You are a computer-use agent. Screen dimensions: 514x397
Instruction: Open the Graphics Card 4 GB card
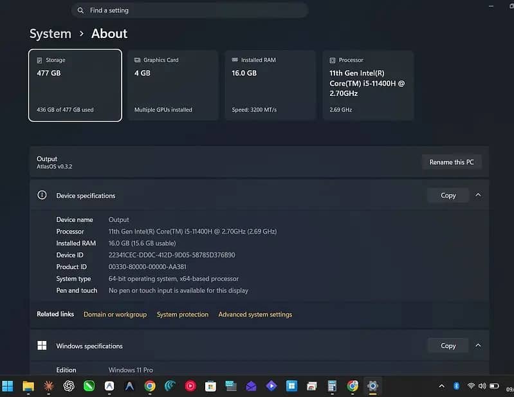click(173, 86)
